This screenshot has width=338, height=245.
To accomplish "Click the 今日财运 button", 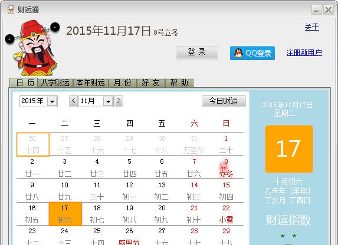I will [224, 101].
